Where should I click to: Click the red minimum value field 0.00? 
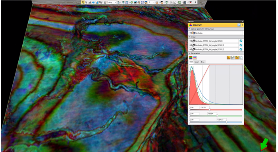click(194, 107)
